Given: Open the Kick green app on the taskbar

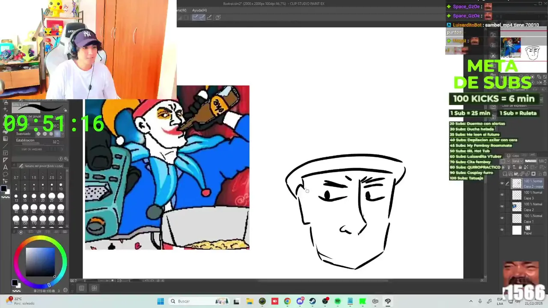Looking at the screenshot, I should click(x=362, y=301).
